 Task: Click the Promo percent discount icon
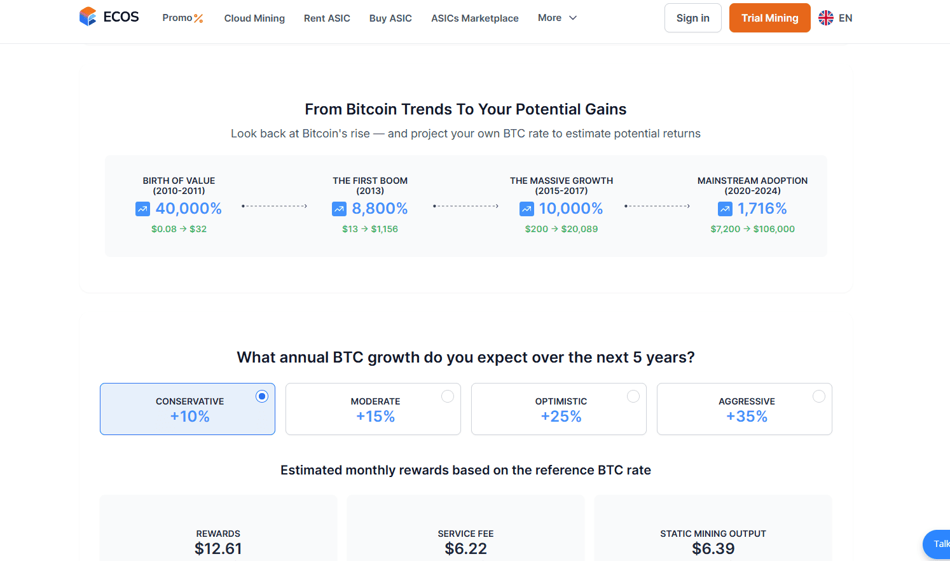(198, 18)
